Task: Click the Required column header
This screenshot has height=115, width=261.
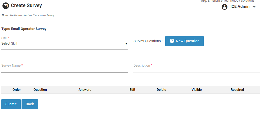Action: [237, 90]
